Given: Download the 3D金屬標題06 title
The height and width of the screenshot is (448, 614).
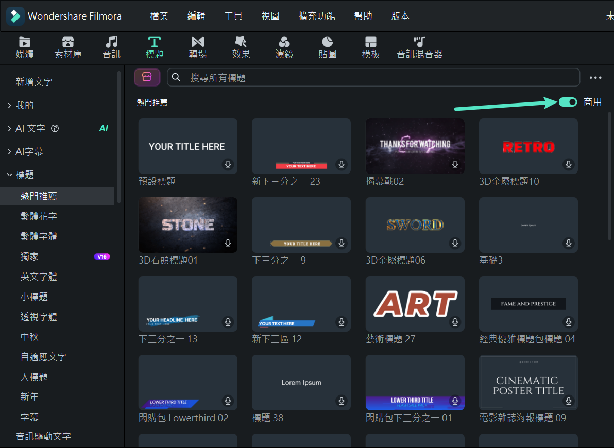Looking at the screenshot, I should (455, 243).
